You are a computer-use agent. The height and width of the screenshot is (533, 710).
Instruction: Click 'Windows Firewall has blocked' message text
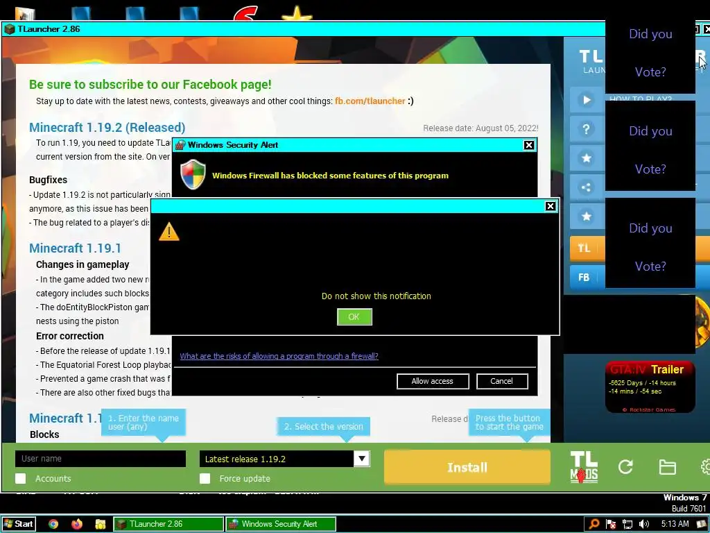[x=330, y=176]
